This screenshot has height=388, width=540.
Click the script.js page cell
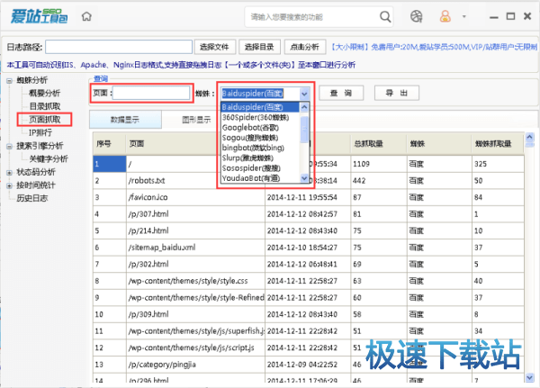click(x=195, y=347)
